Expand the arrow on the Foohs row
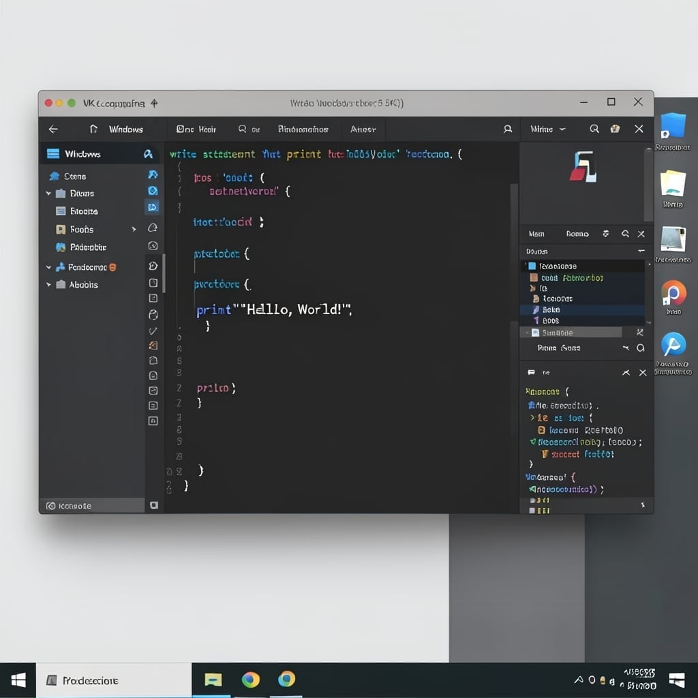This screenshot has width=698, height=698. tap(134, 229)
